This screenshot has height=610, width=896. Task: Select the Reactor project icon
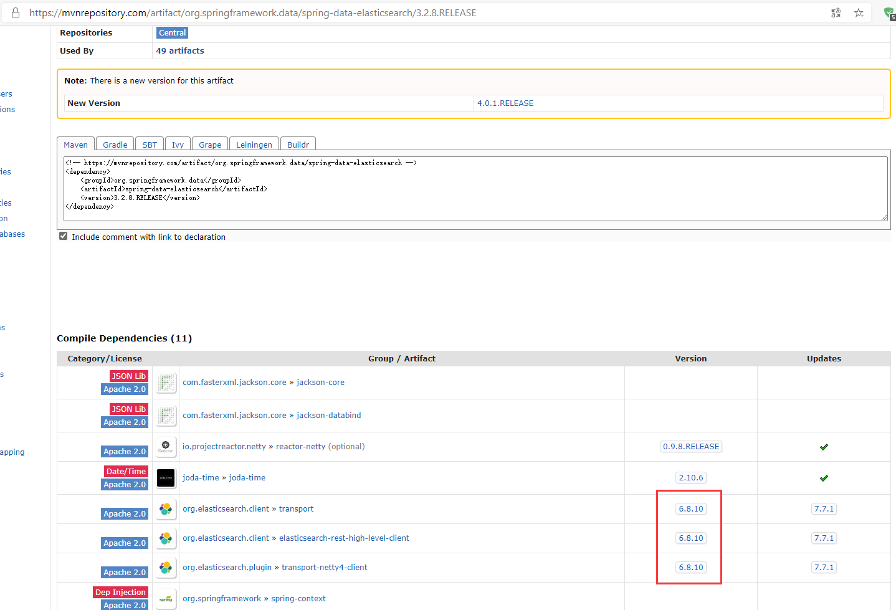166,446
